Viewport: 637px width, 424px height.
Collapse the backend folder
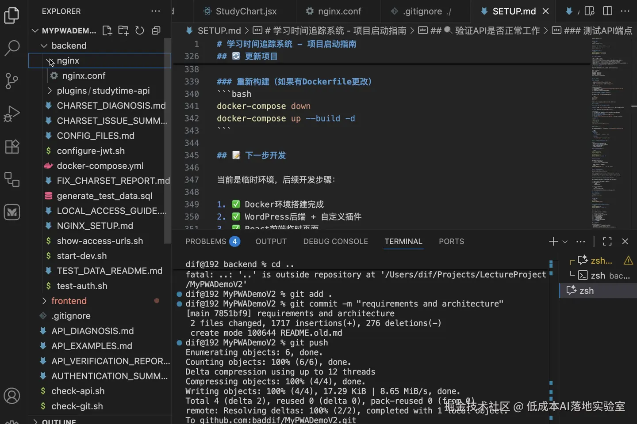click(x=44, y=45)
